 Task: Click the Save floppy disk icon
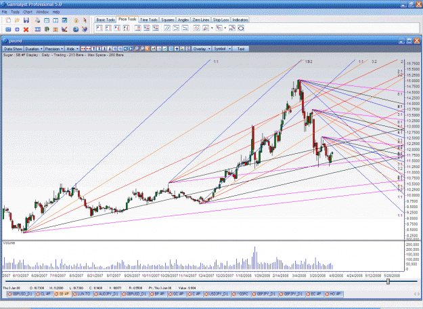(x=26, y=20)
